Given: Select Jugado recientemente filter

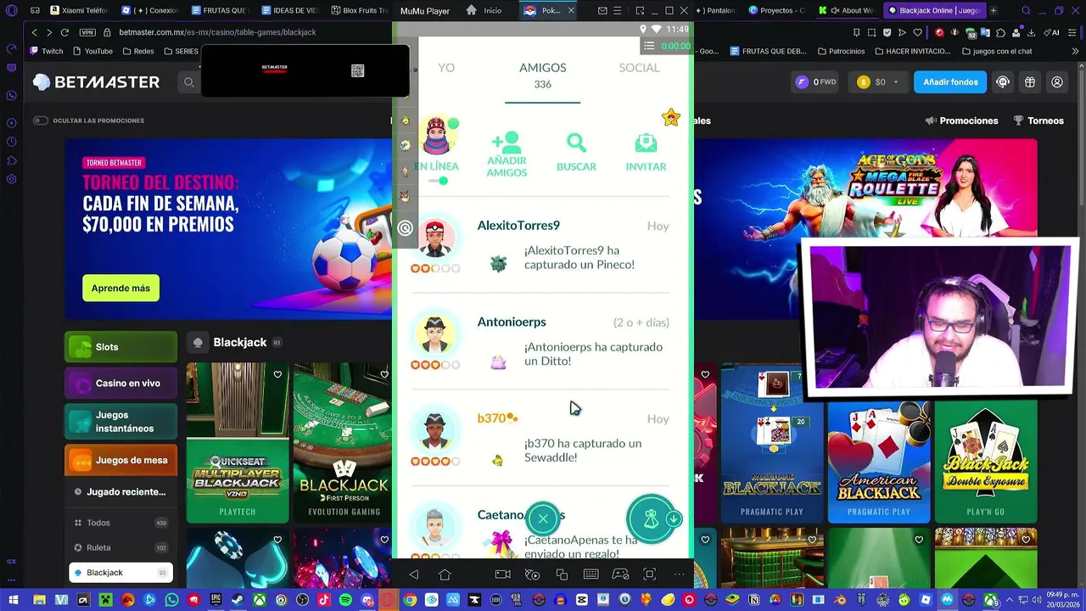Looking at the screenshot, I should pos(120,492).
